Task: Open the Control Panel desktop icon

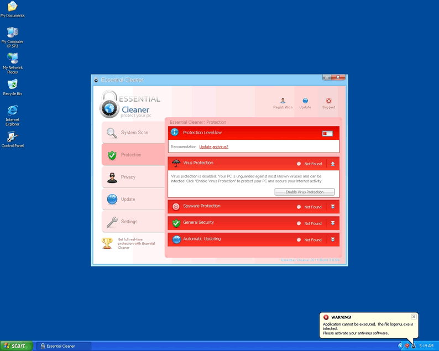Action: pos(12,138)
